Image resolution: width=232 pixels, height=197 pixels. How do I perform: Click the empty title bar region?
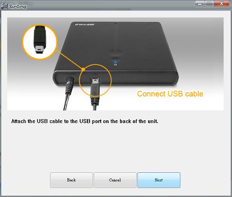click(x=111, y=6)
